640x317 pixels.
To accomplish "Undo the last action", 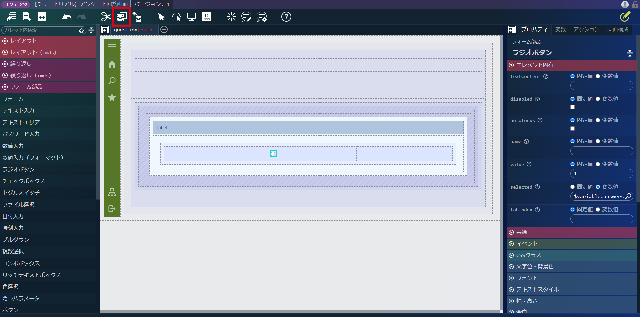I will point(67,17).
